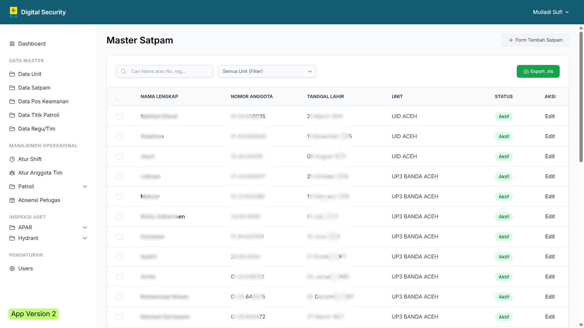
Task: Edit the row with number ending 72
Action: coord(550,317)
